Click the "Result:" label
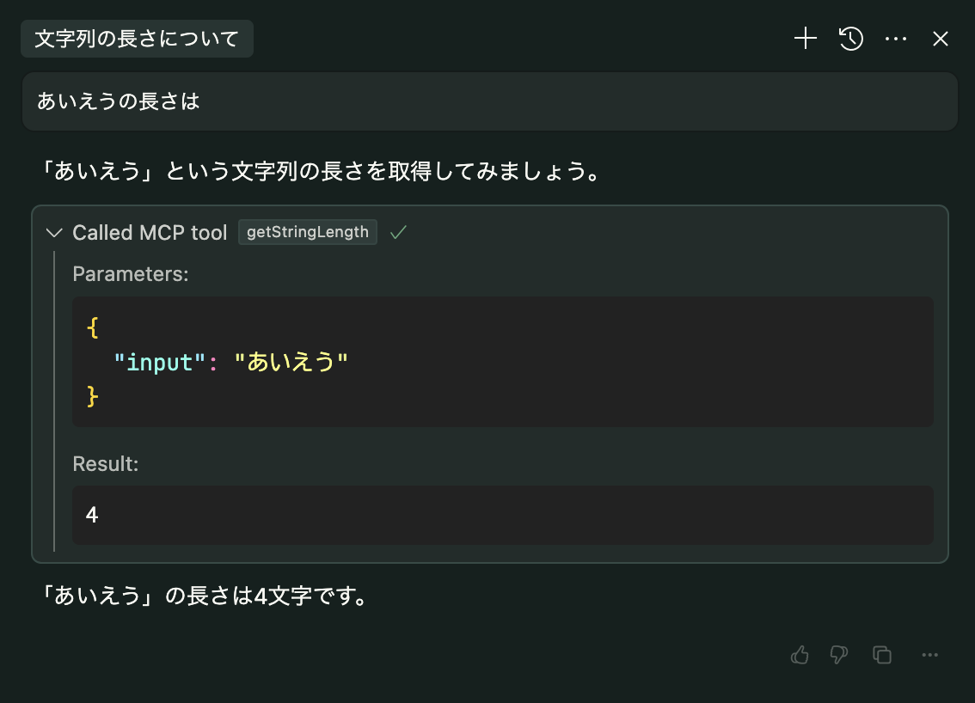Viewport: 975px width, 703px height. (106, 464)
